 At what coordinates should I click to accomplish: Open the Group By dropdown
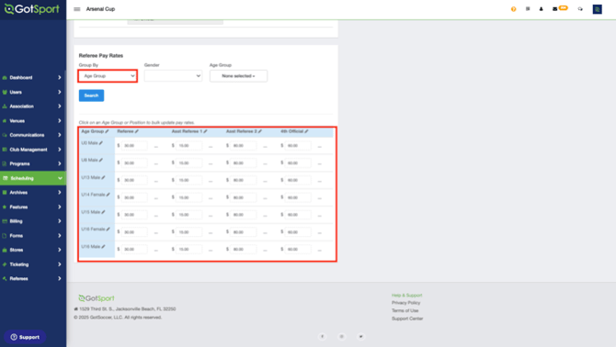(108, 76)
